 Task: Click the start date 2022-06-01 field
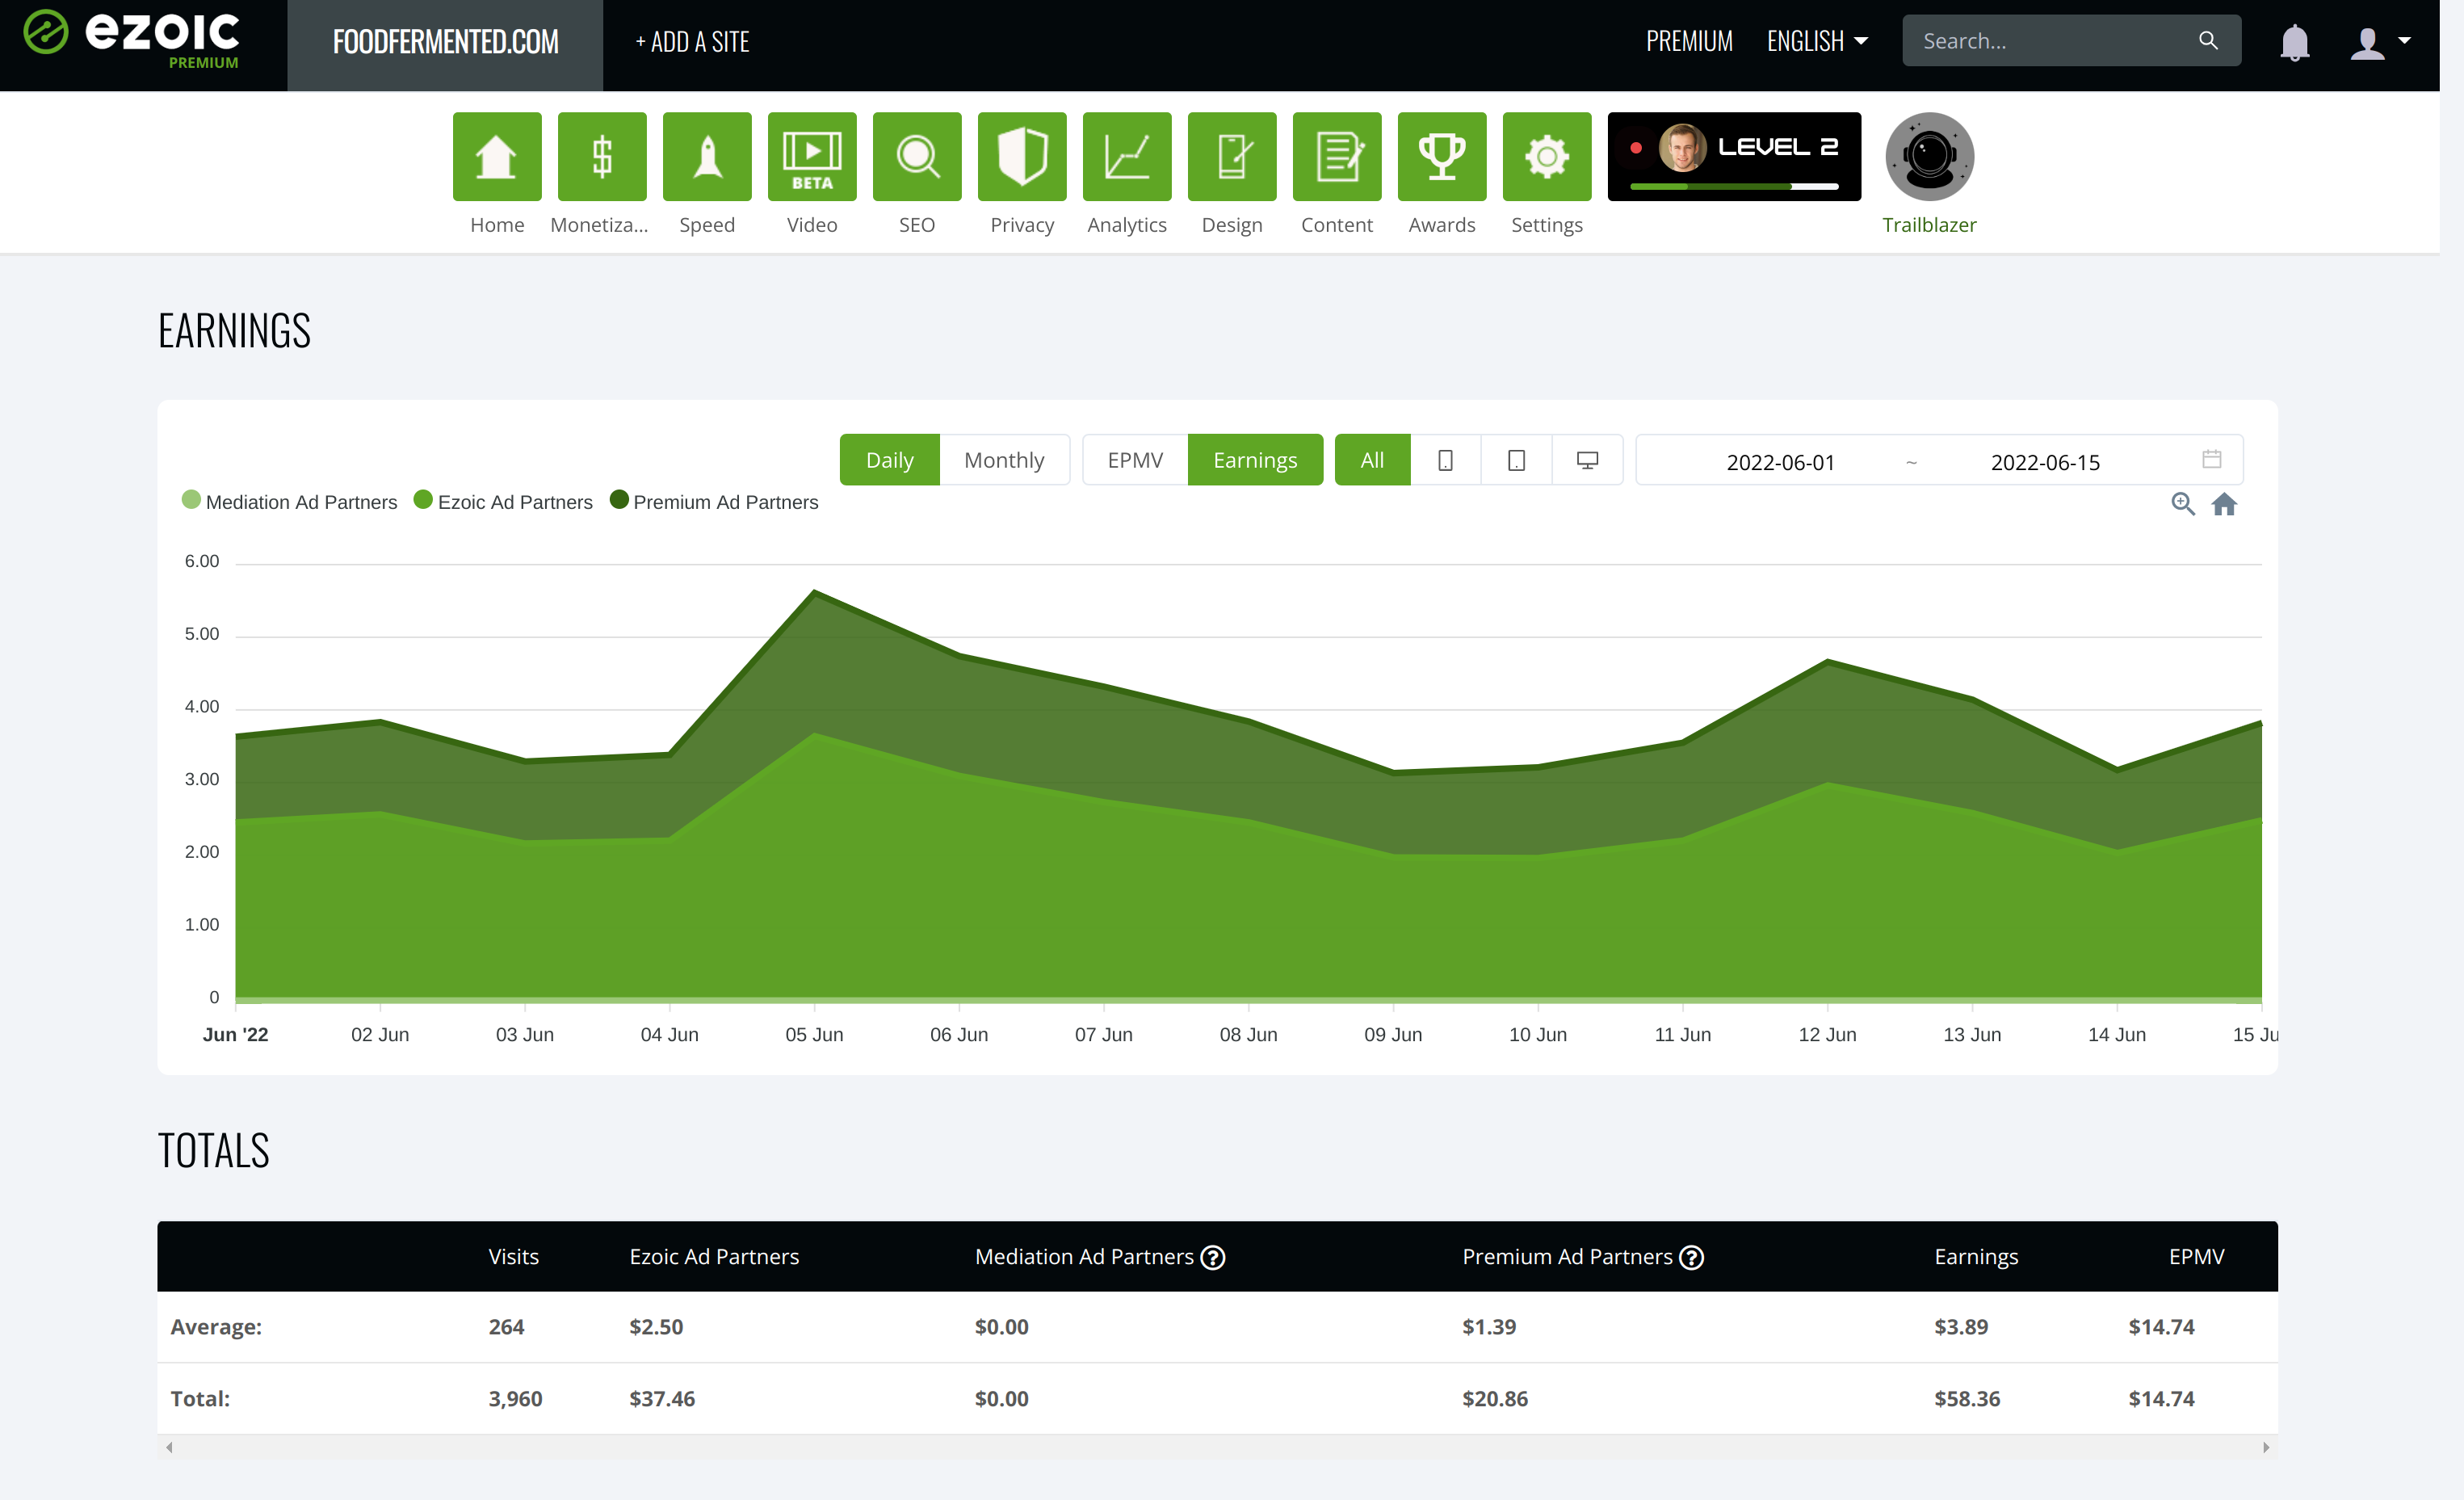point(1780,462)
